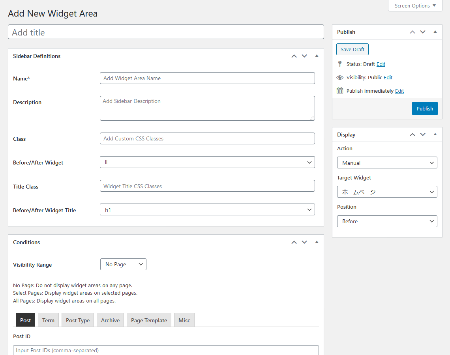Image resolution: width=450 pixels, height=355 pixels.
Task: Edit the Public visibility
Action: click(388, 77)
